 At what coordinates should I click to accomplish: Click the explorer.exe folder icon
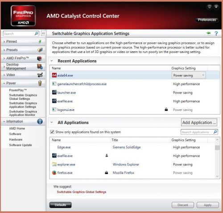54,164
